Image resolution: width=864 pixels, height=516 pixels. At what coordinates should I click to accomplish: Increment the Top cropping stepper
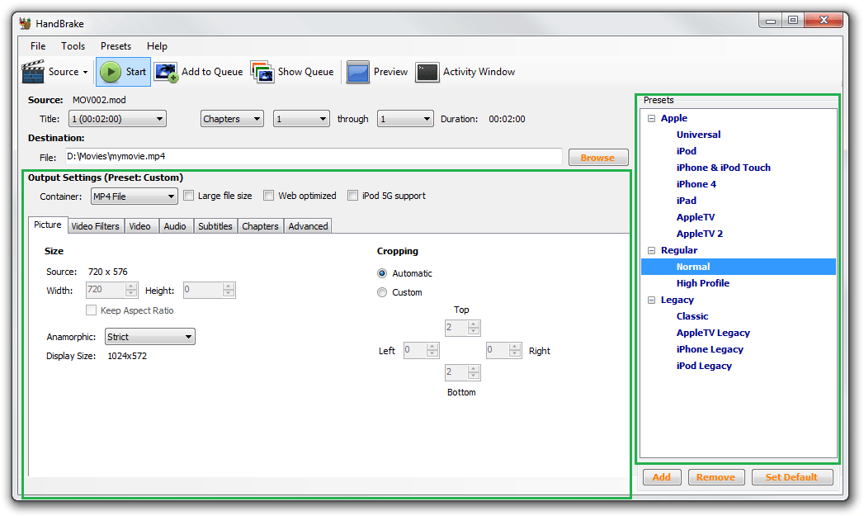[x=474, y=324]
